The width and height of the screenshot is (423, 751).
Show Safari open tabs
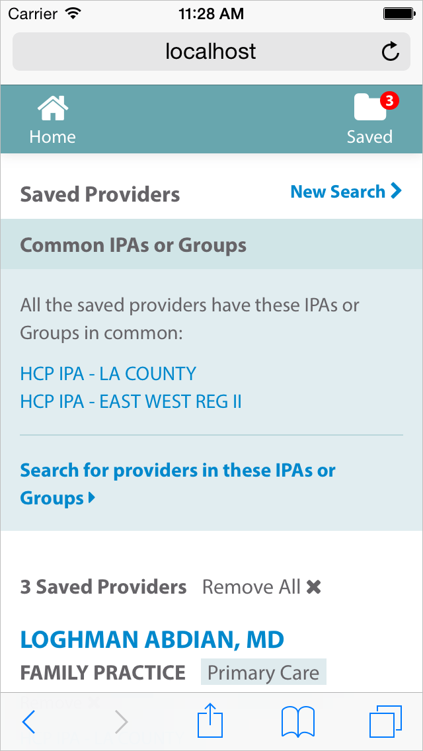point(385,721)
